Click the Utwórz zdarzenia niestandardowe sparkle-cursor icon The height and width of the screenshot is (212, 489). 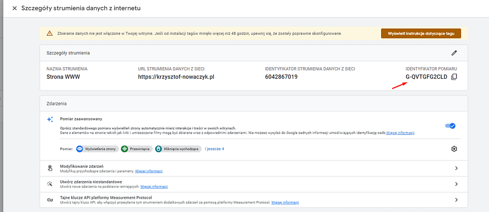(50, 184)
